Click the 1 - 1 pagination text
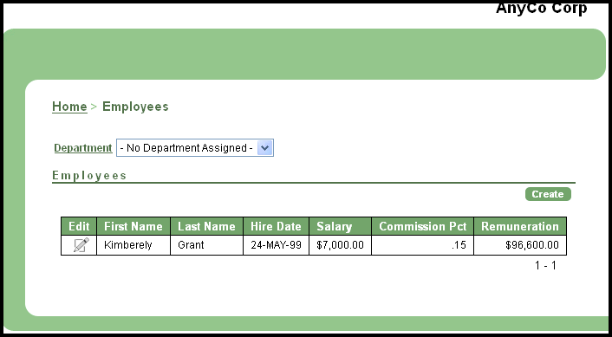Screen dimensions: 612x337 [x=545, y=266]
